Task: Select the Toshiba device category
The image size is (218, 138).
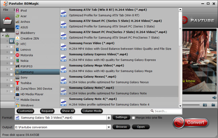Action: pyautogui.click(x=37, y=83)
